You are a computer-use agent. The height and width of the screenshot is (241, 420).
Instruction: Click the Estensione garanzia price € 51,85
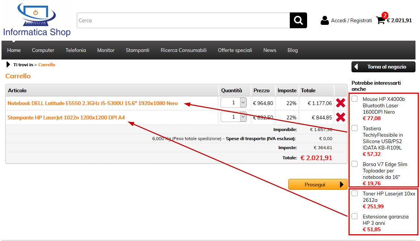pos(371,229)
